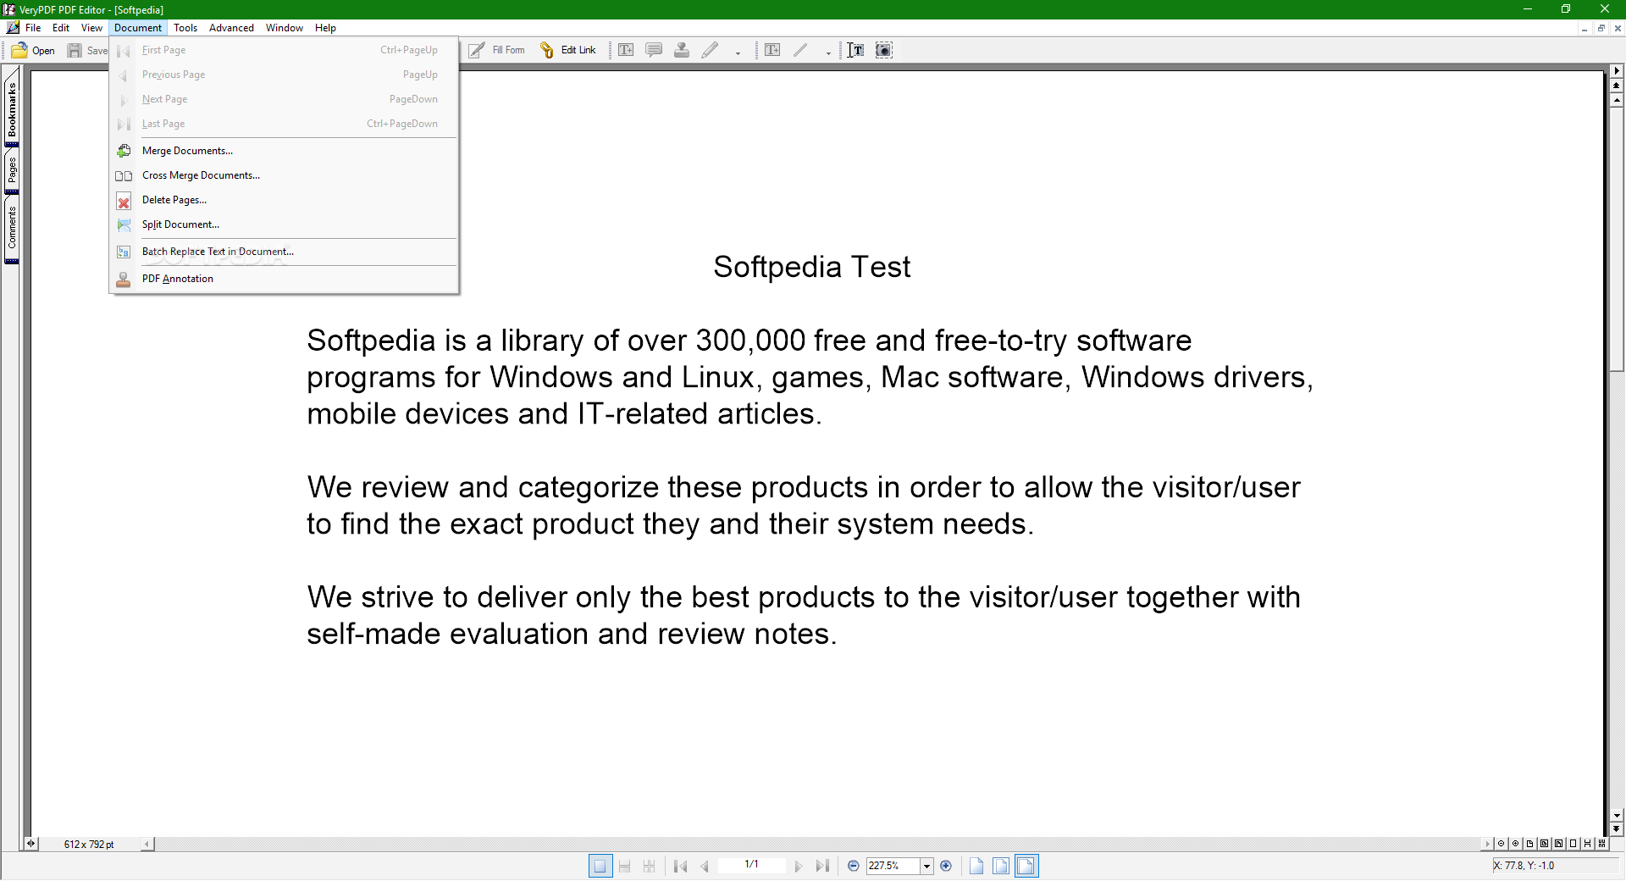Select the comment note bubble tool
The height and width of the screenshot is (881, 1626).
(654, 51)
